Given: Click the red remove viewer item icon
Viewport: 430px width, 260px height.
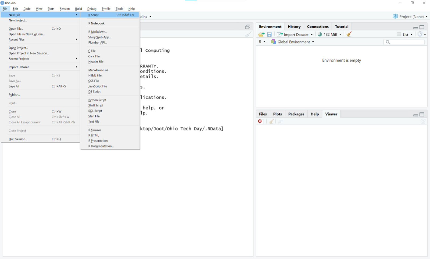Looking at the screenshot, I should 260,121.
